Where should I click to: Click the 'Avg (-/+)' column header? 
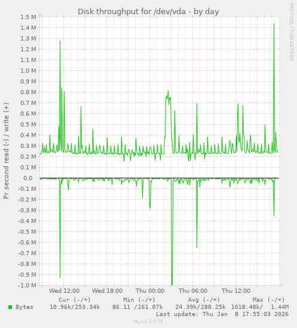point(204,300)
